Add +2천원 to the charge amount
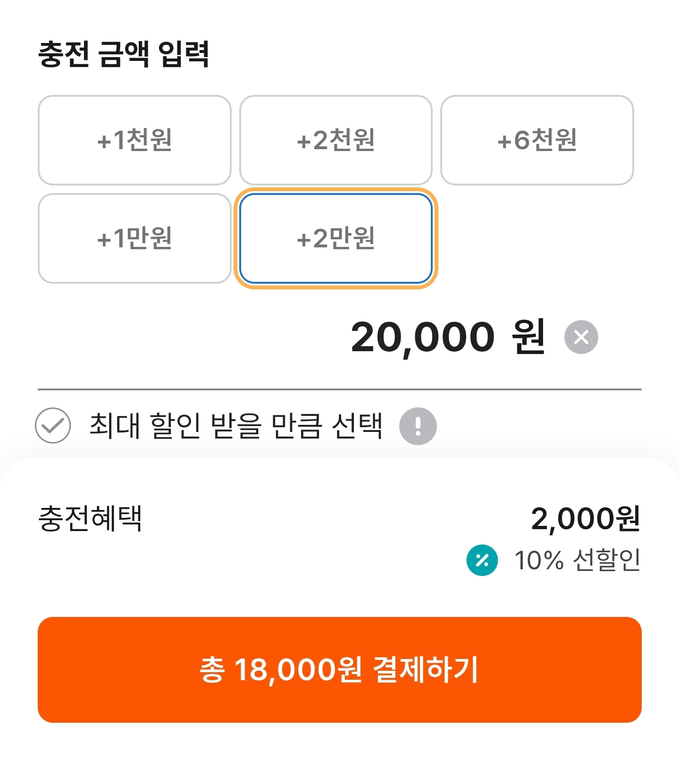 pyautogui.click(x=335, y=140)
